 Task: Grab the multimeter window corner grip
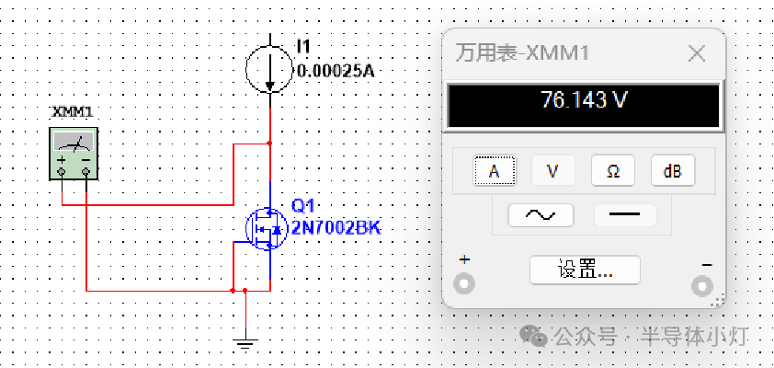(720, 300)
